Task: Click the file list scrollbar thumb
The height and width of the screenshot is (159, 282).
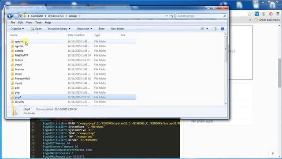Action: [x=226, y=49]
